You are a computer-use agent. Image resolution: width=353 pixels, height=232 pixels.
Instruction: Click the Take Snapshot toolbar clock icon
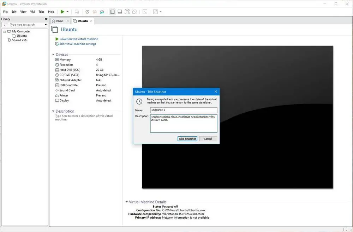87,12
